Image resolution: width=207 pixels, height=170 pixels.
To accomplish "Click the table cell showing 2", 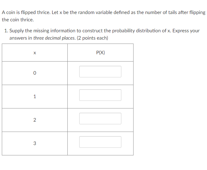I will [35, 120].
